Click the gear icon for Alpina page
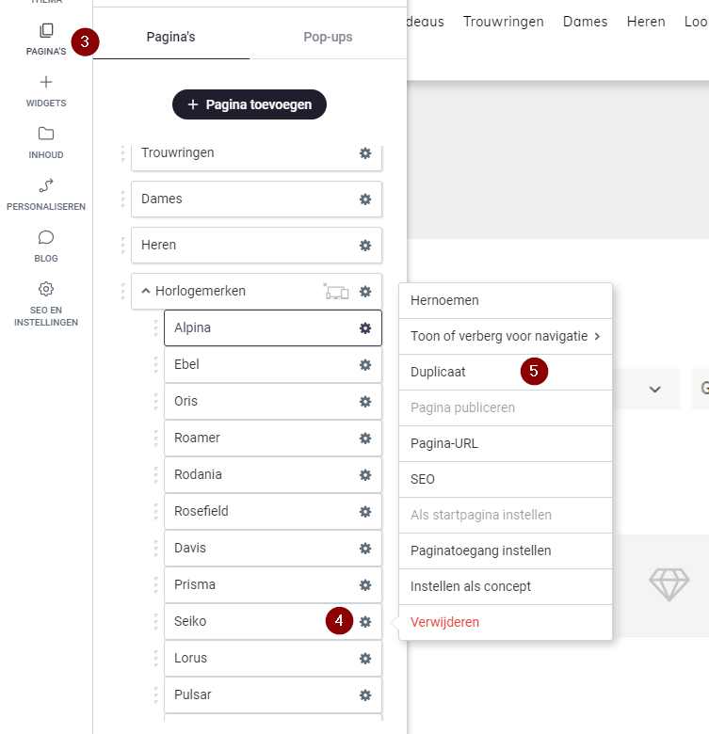The image size is (709, 734). pyautogui.click(x=365, y=328)
